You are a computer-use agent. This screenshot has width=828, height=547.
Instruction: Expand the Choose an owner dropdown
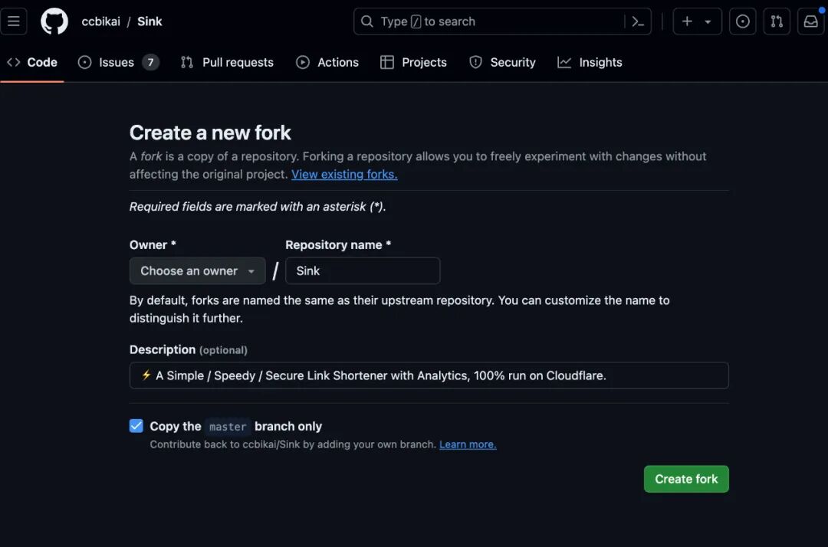coord(198,270)
